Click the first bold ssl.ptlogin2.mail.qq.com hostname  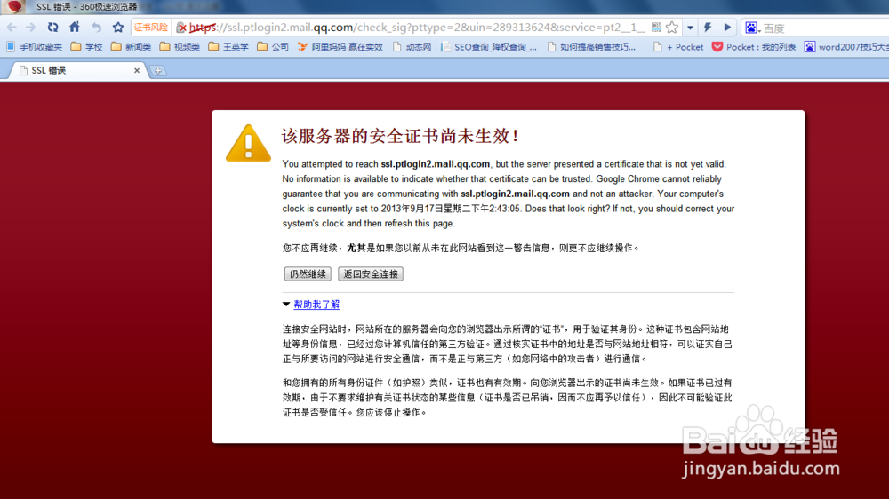[x=436, y=164]
